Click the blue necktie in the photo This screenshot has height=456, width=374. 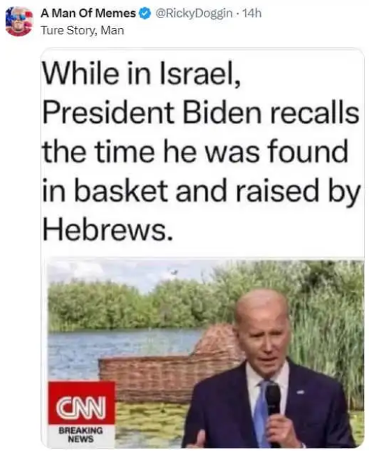pos(262,413)
